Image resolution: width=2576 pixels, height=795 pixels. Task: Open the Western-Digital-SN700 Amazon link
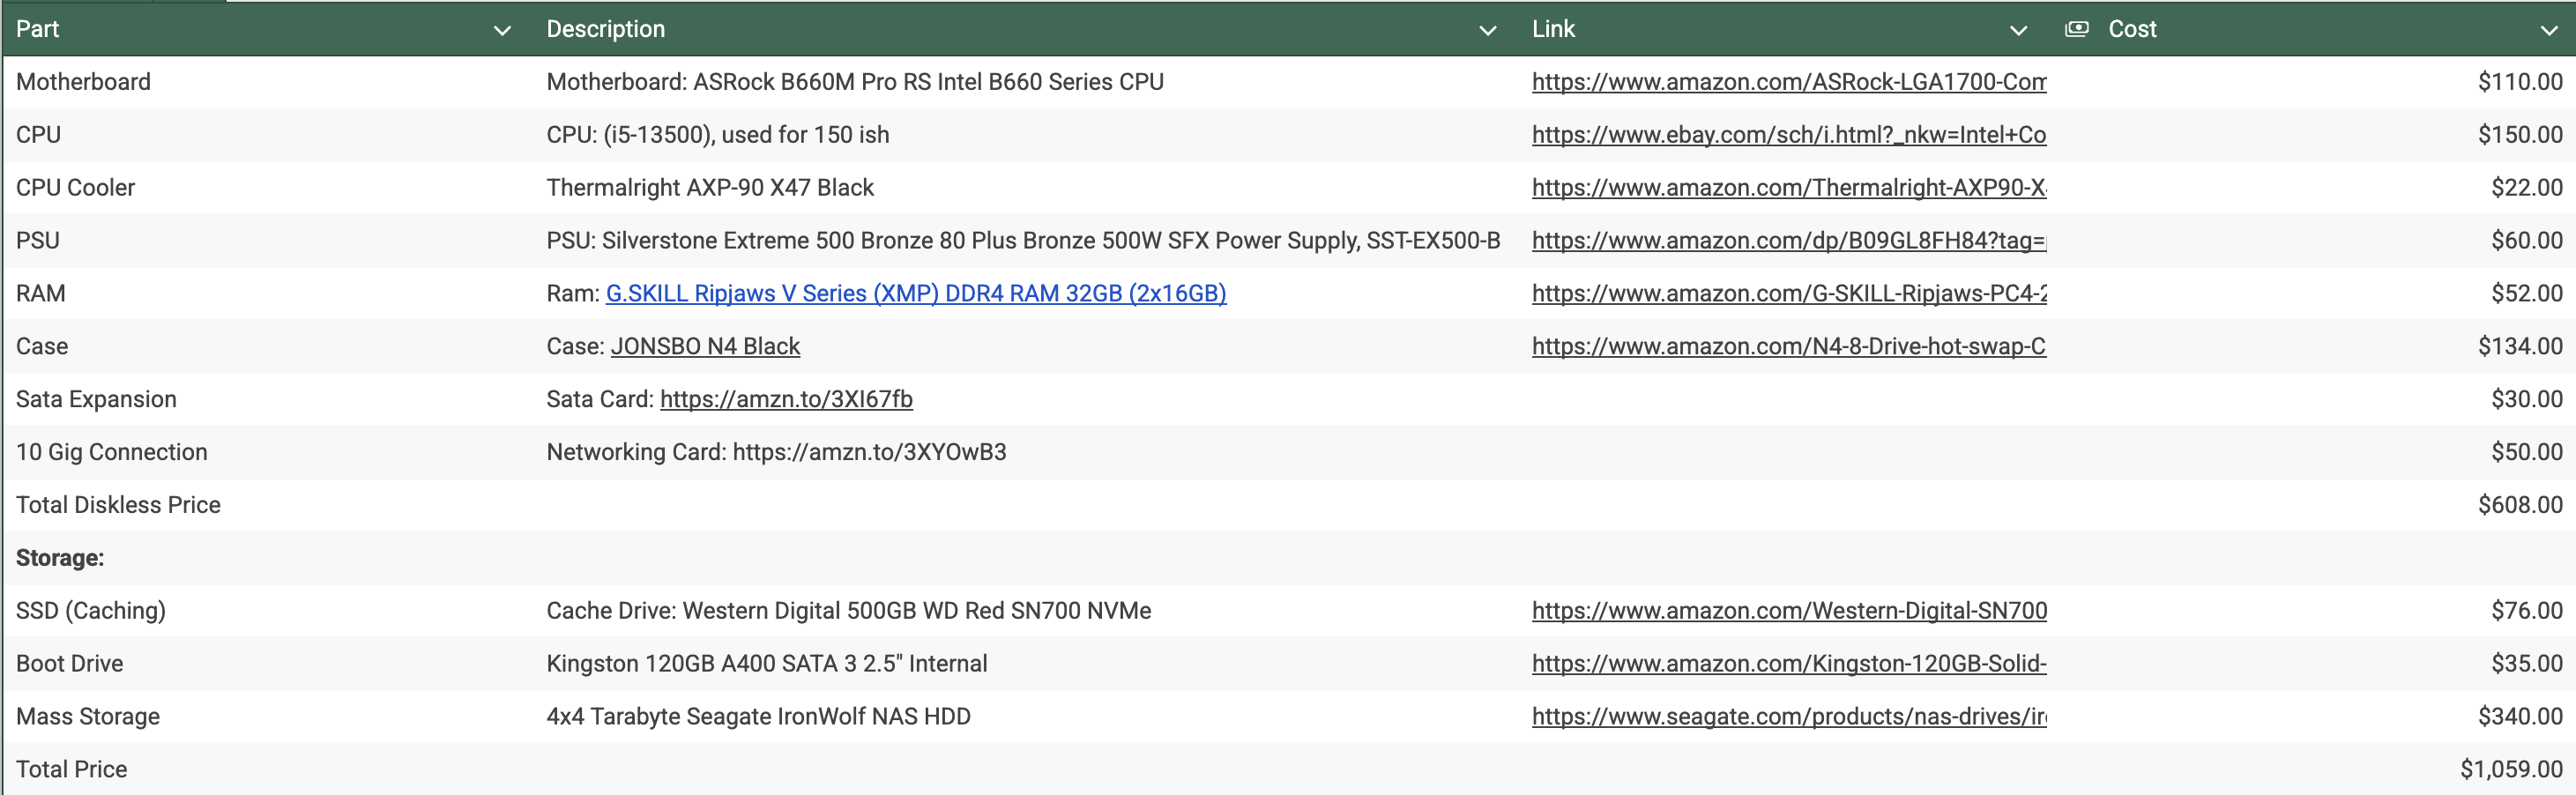(x=1789, y=611)
